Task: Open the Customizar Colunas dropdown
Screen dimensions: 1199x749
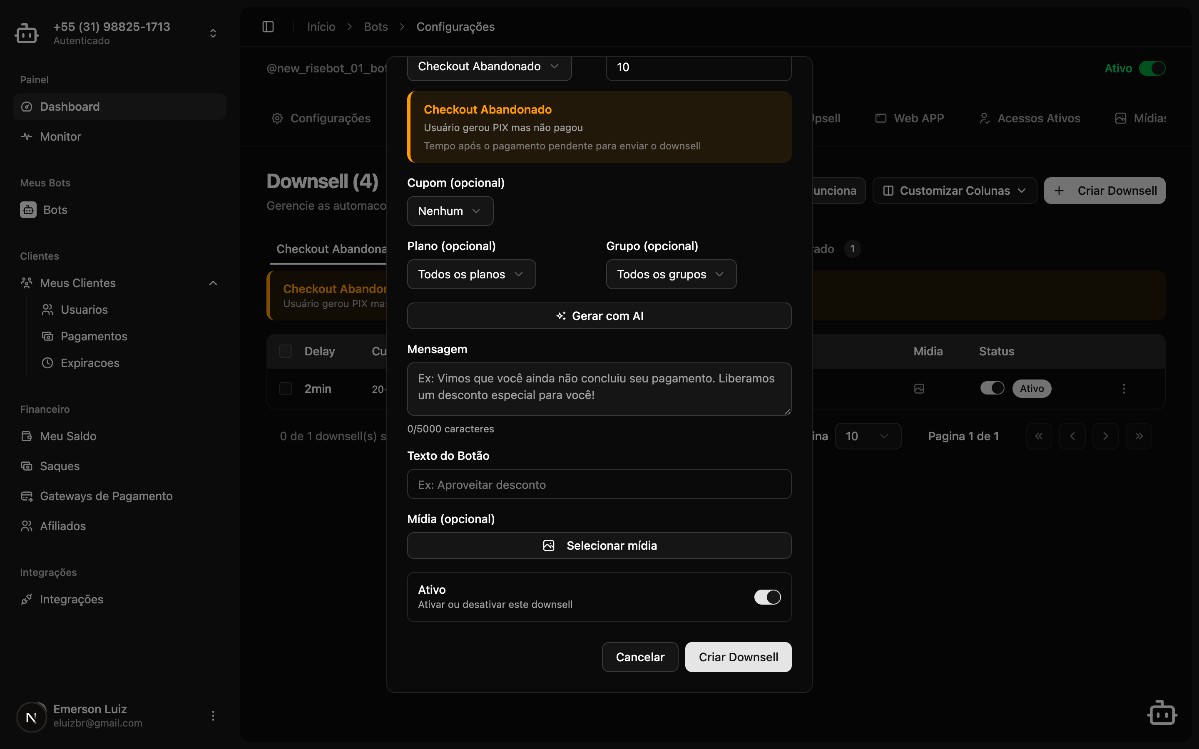Action: 955,191
